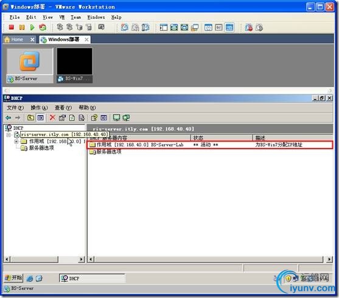
Task: Open the snapshot manager icon
Action: point(145,27)
